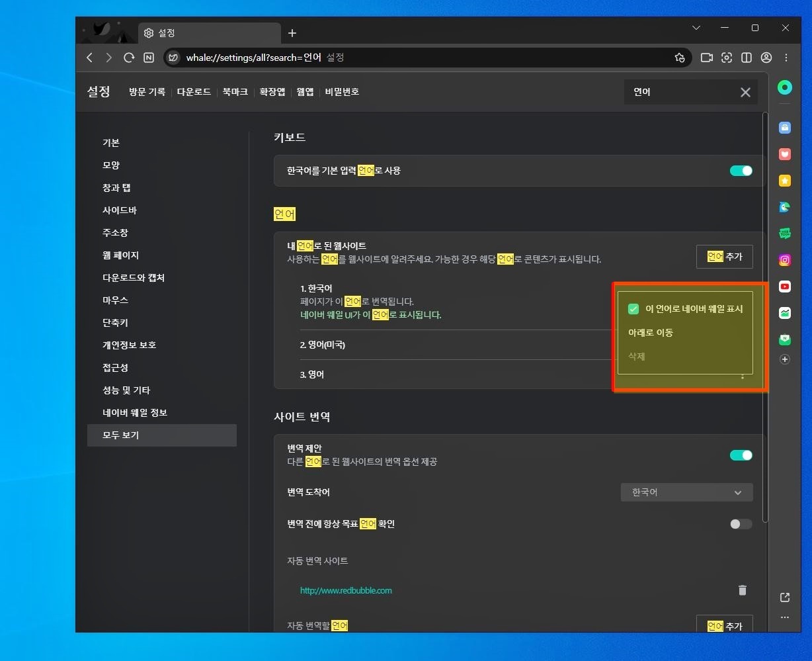Image resolution: width=812 pixels, height=661 pixels.
Task: Open the Papago parrot sidebar icon
Action: [785, 207]
